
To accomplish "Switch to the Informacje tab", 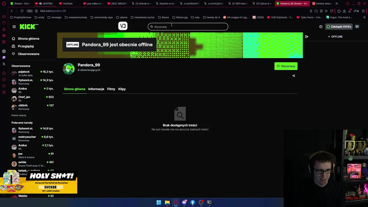I will 96,89.
